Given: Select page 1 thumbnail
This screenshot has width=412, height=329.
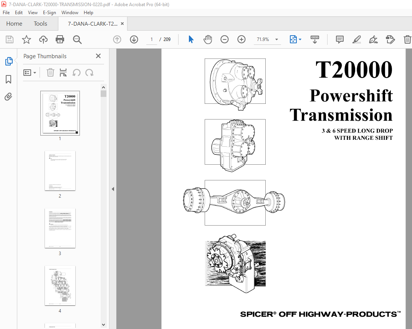Looking at the screenshot, I should click(x=60, y=113).
